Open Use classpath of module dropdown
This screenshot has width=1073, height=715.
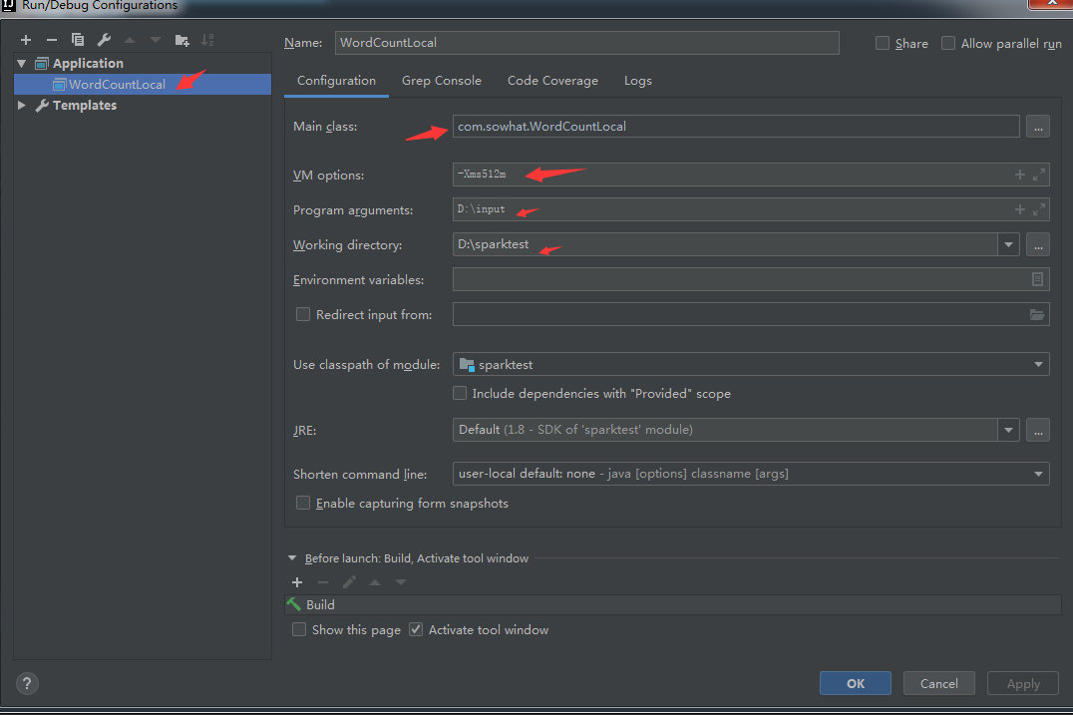pos(1038,365)
